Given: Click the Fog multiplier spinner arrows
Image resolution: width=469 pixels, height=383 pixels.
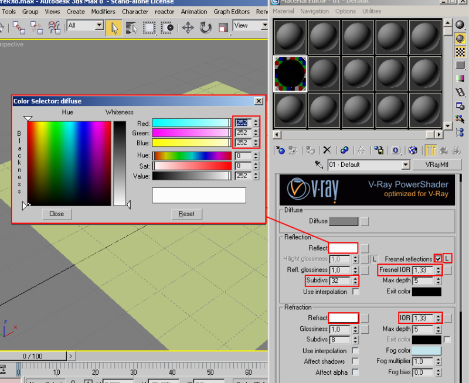Looking at the screenshot, I should click(438, 361).
